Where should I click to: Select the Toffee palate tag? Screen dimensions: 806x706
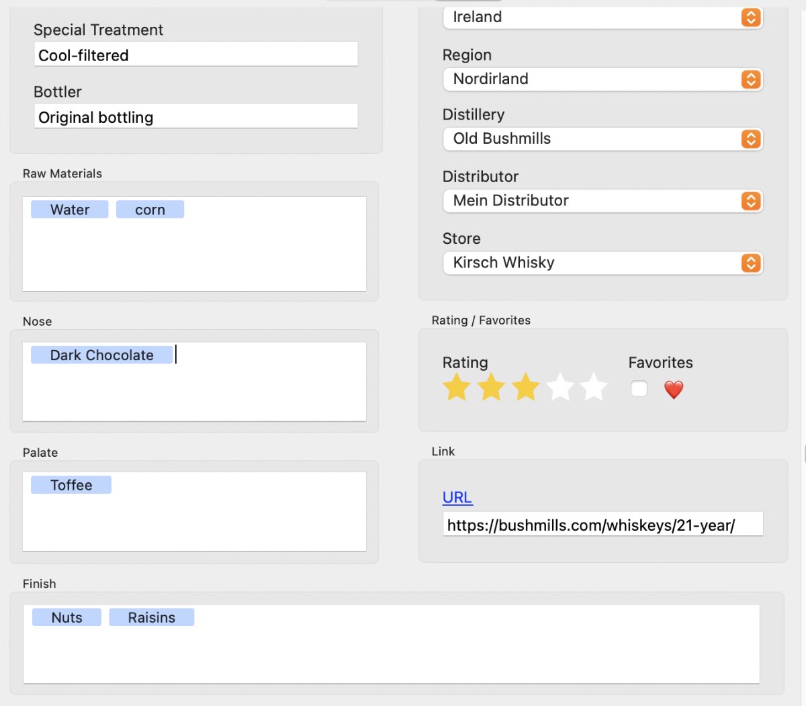(x=71, y=485)
